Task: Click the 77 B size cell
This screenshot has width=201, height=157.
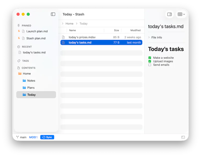Action: click(116, 42)
